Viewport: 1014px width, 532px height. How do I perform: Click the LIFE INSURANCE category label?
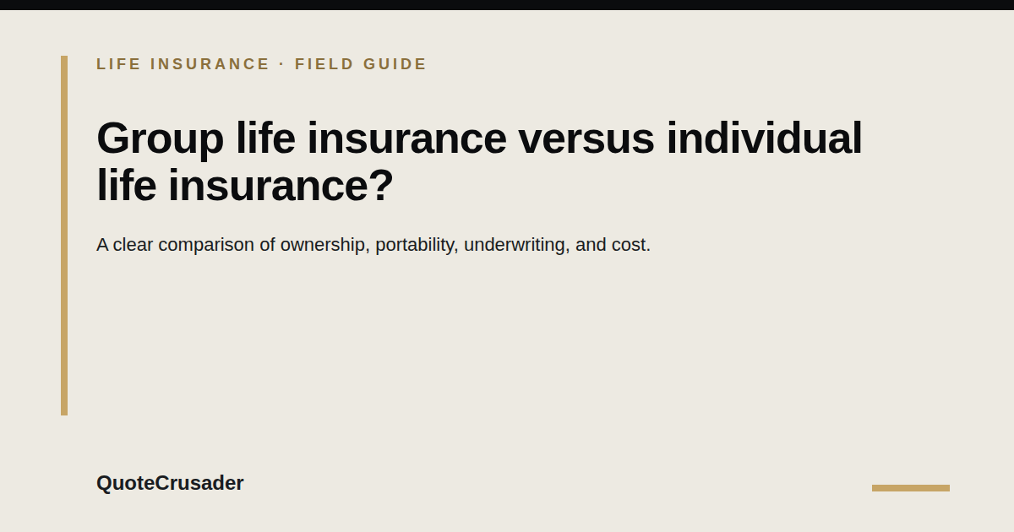pos(183,64)
